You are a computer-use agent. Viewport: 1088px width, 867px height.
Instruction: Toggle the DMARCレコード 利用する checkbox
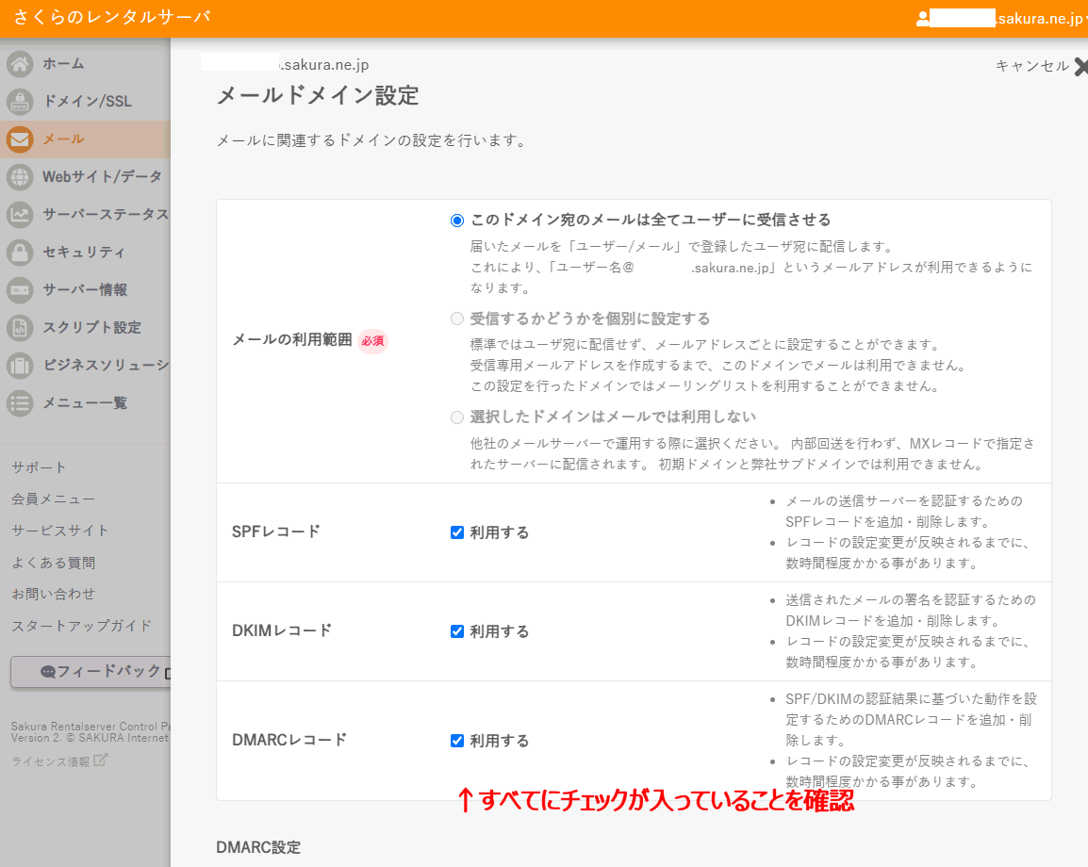point(457,741)
